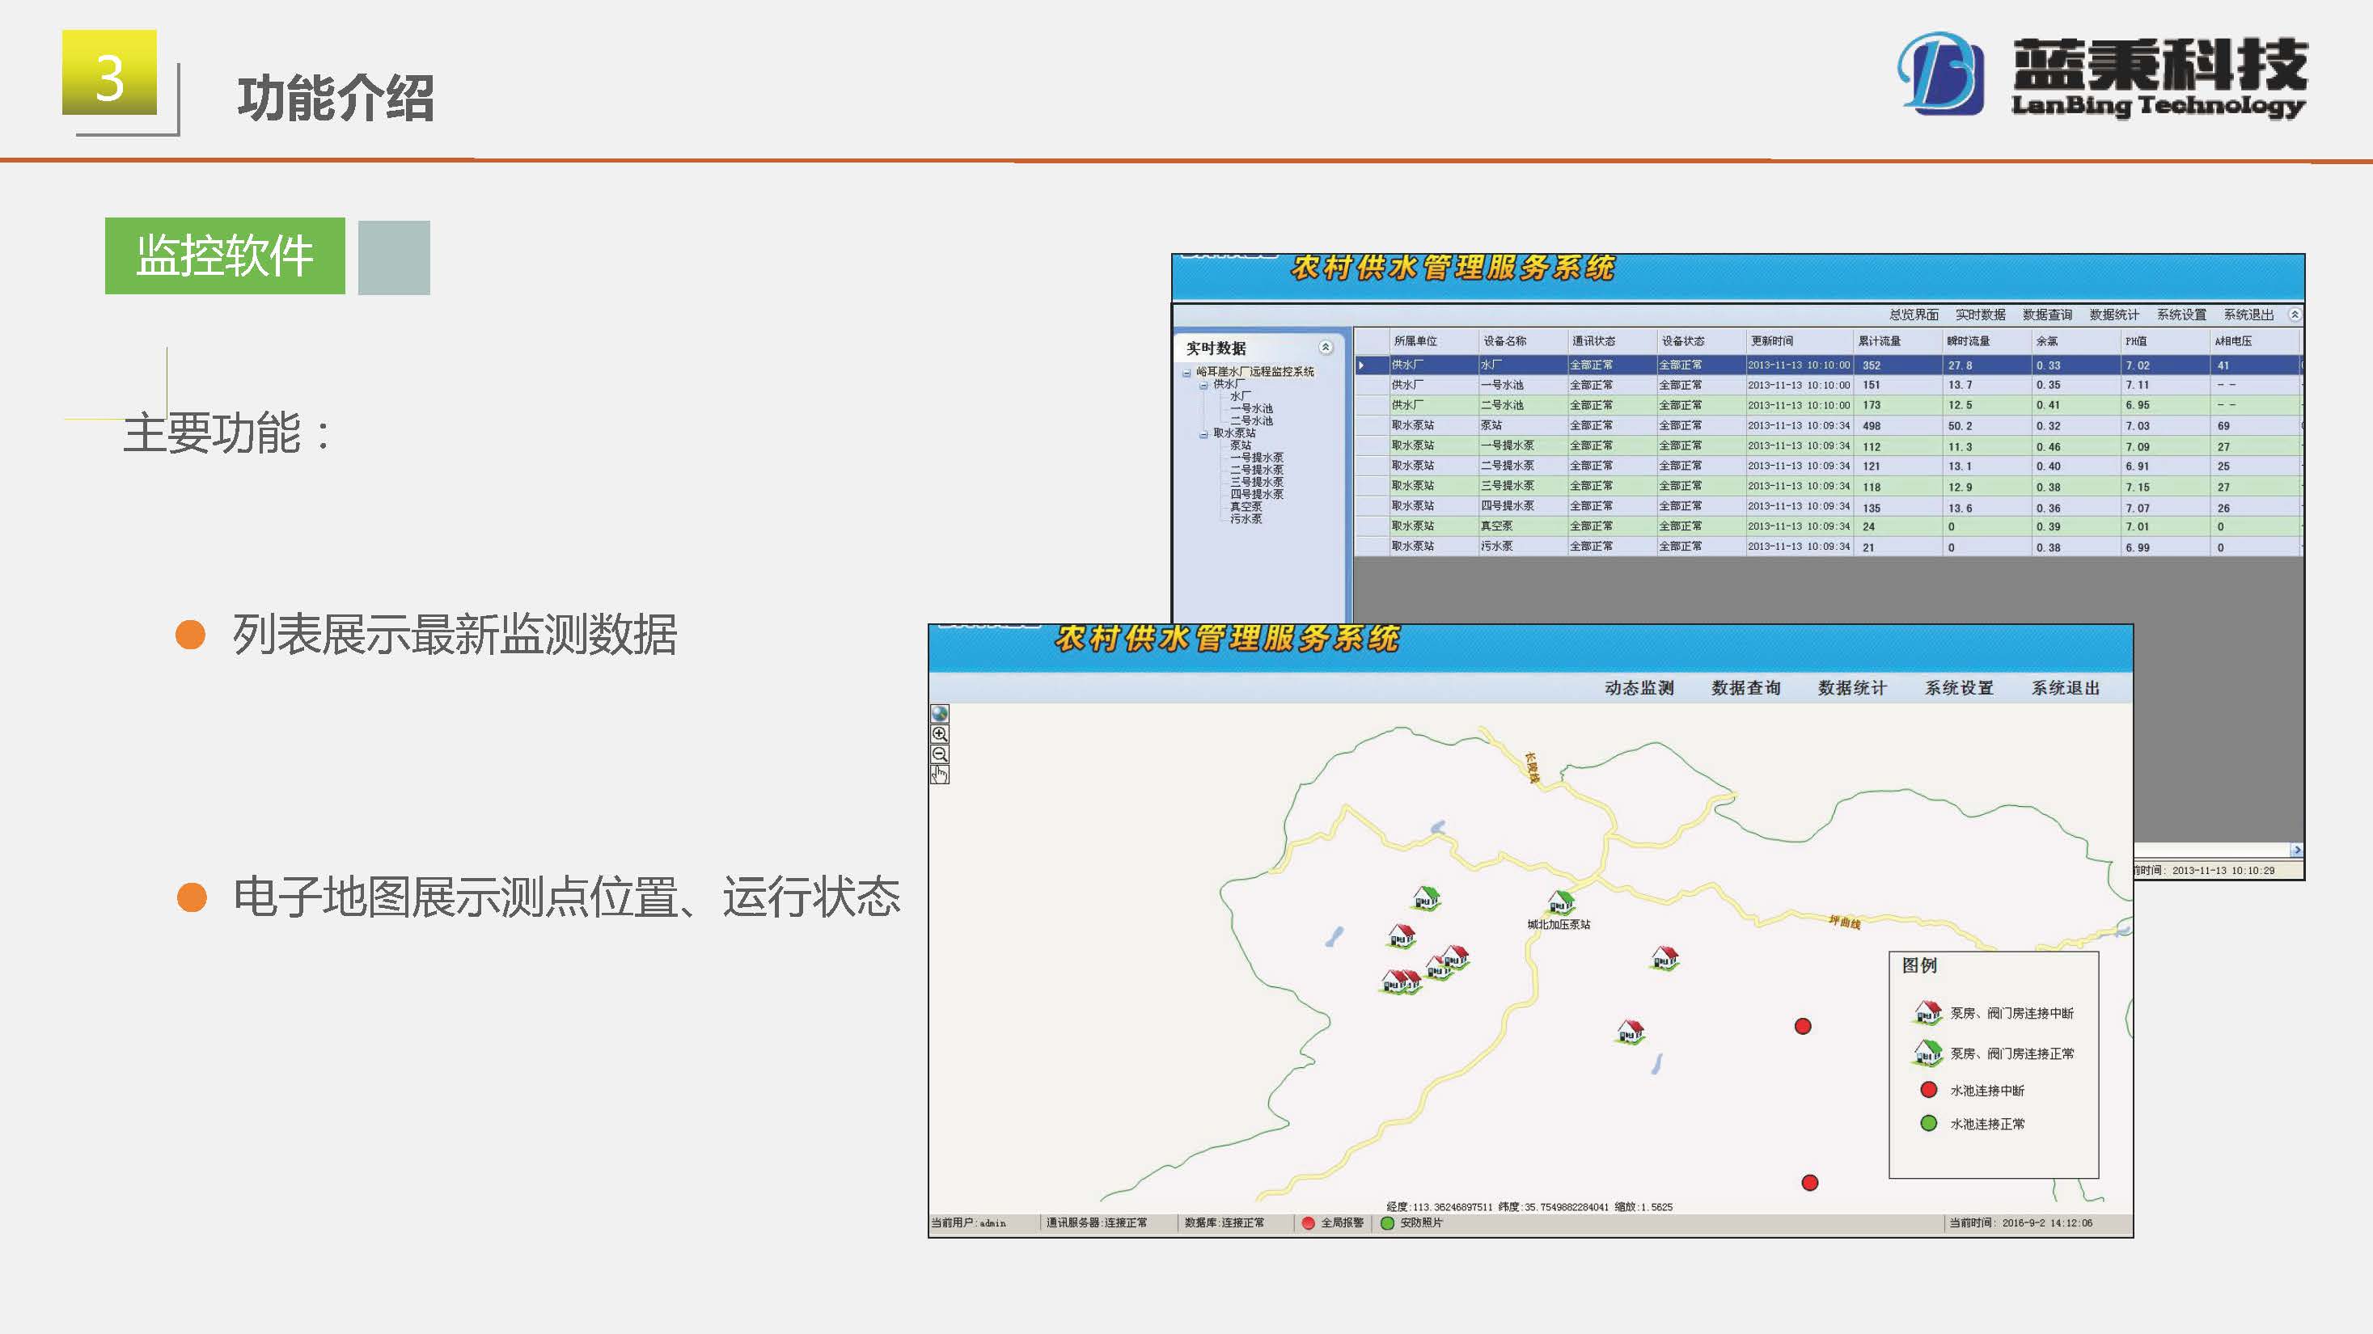The width and height of the screenshot is (2373, 1334).
Task: Click the 瞬时流量 value 50.2
Action: click(x=1961, y=426)
